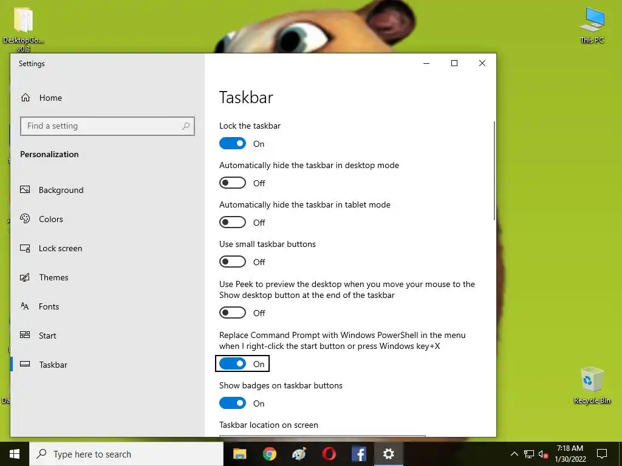Launch Google Chrome from the taskbar
Viewport: 622px width, 466px height.
269,454
